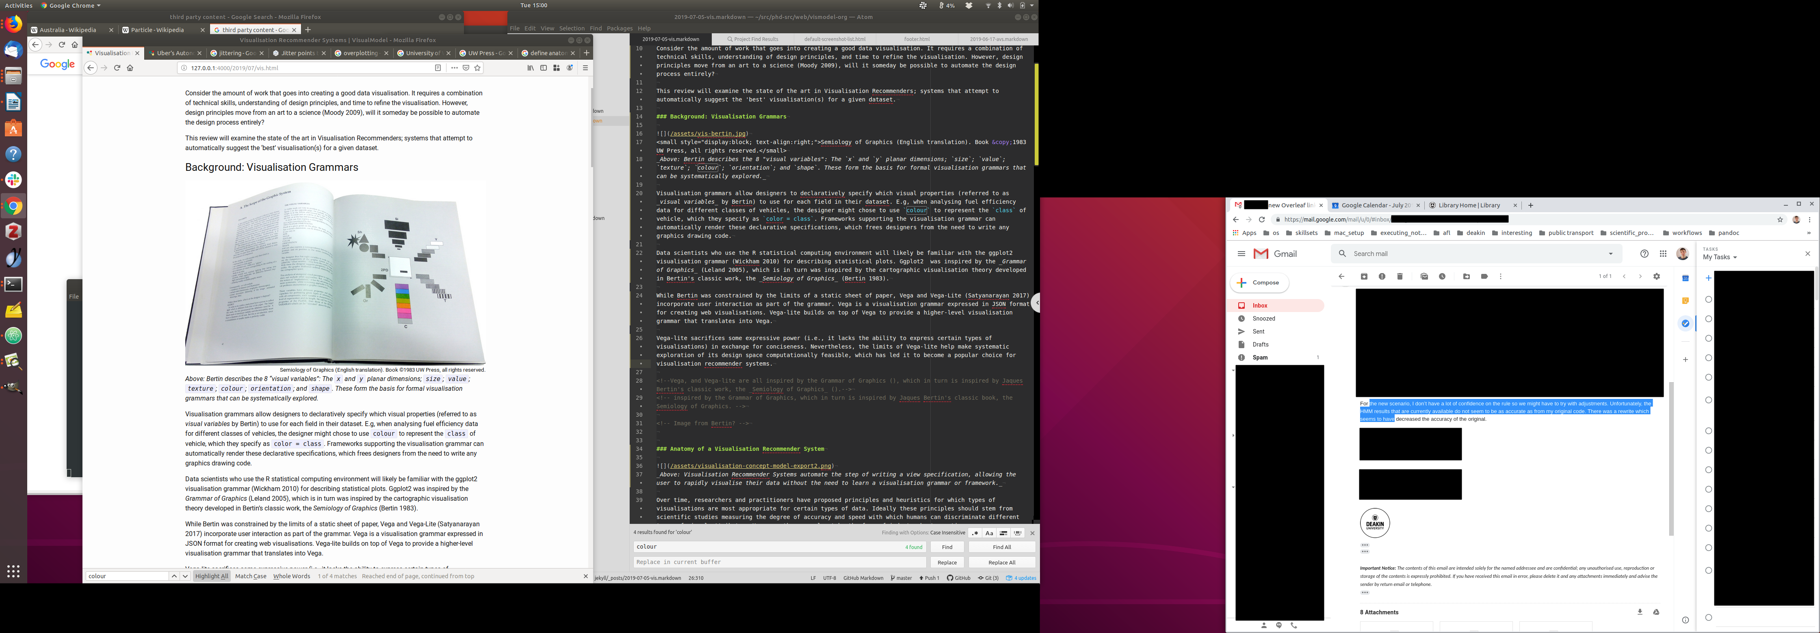Open Gmail search options dropdown arrow
1820x633 pixels.
pos(1611,254)
